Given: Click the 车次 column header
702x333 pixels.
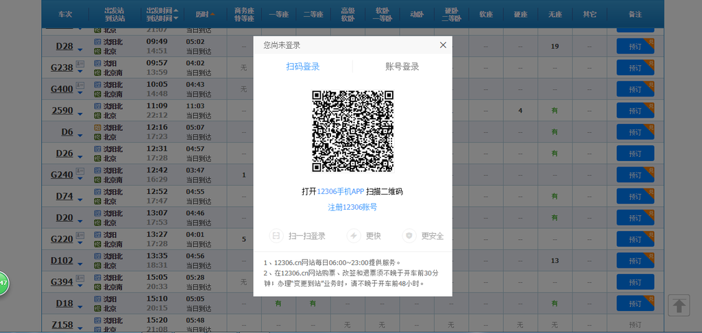Looking at the screenshot, I should point(65,14).
